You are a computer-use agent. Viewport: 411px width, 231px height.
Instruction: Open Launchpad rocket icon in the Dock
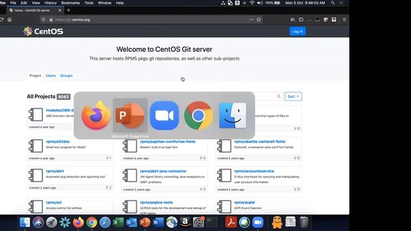(x=51, y=223)
